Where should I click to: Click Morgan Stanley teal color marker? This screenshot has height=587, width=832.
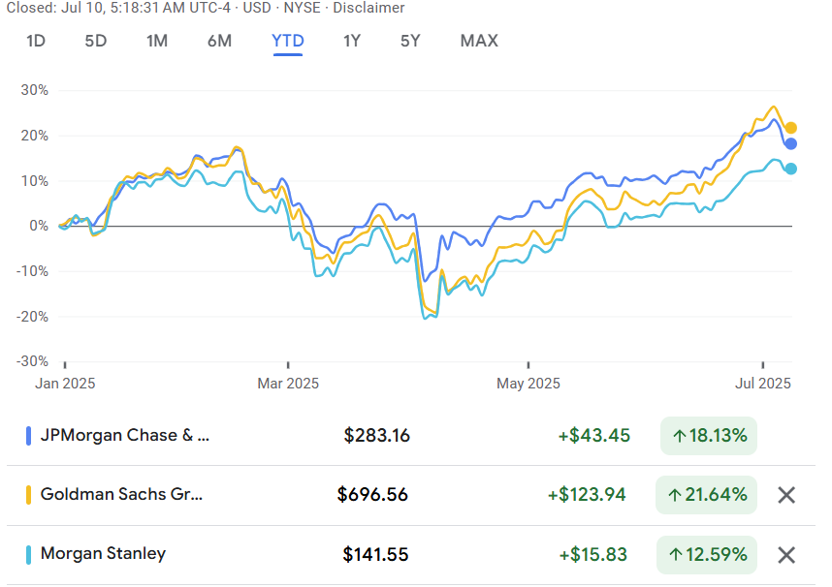click(28, 555)
